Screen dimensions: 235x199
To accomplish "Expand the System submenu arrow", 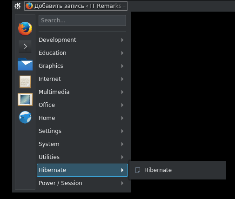I will [x=122, y=144].
